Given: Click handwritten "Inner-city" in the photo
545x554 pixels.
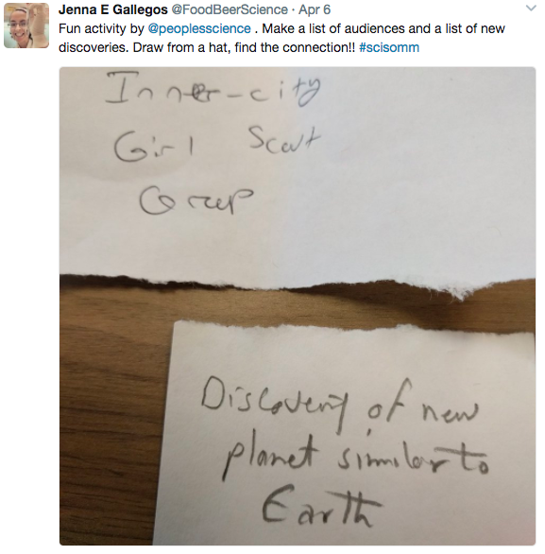Looking at the screenshot, I should [x=213, y=89].
